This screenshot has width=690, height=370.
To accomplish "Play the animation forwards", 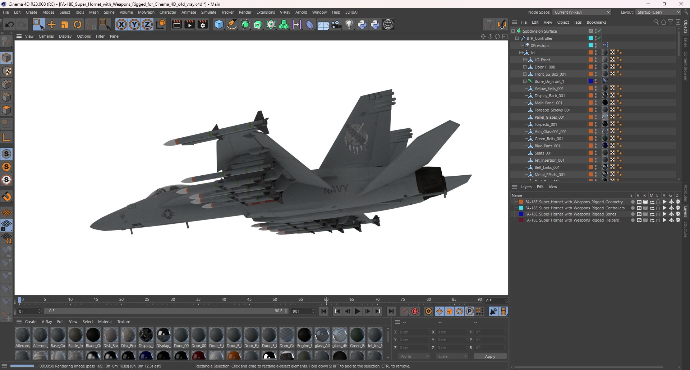I will pyautogui.click(x=358, y=311).
